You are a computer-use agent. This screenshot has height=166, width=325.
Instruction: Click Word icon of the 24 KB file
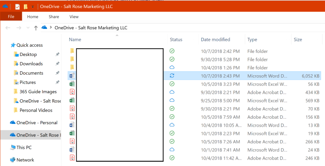[x=72, y=149]
